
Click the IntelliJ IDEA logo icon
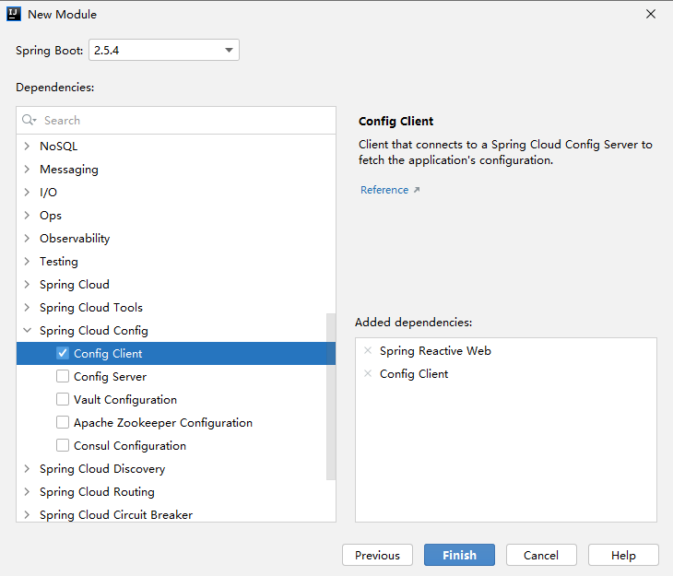[14, 14]
